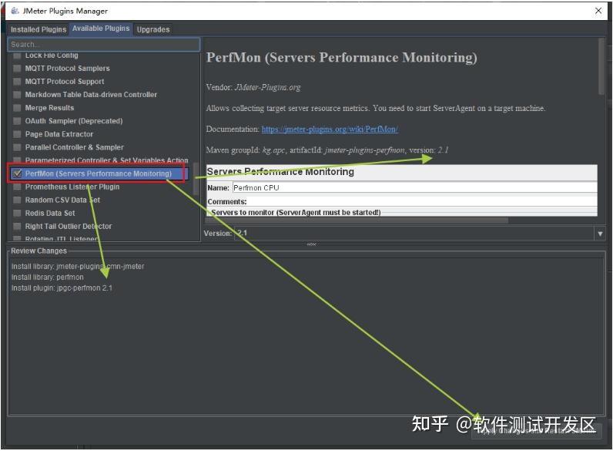This screenshot has height=451, width=613.
Task: Uncheck PerfMon Servers Performance Monitoring plugin
Action: 17,173
